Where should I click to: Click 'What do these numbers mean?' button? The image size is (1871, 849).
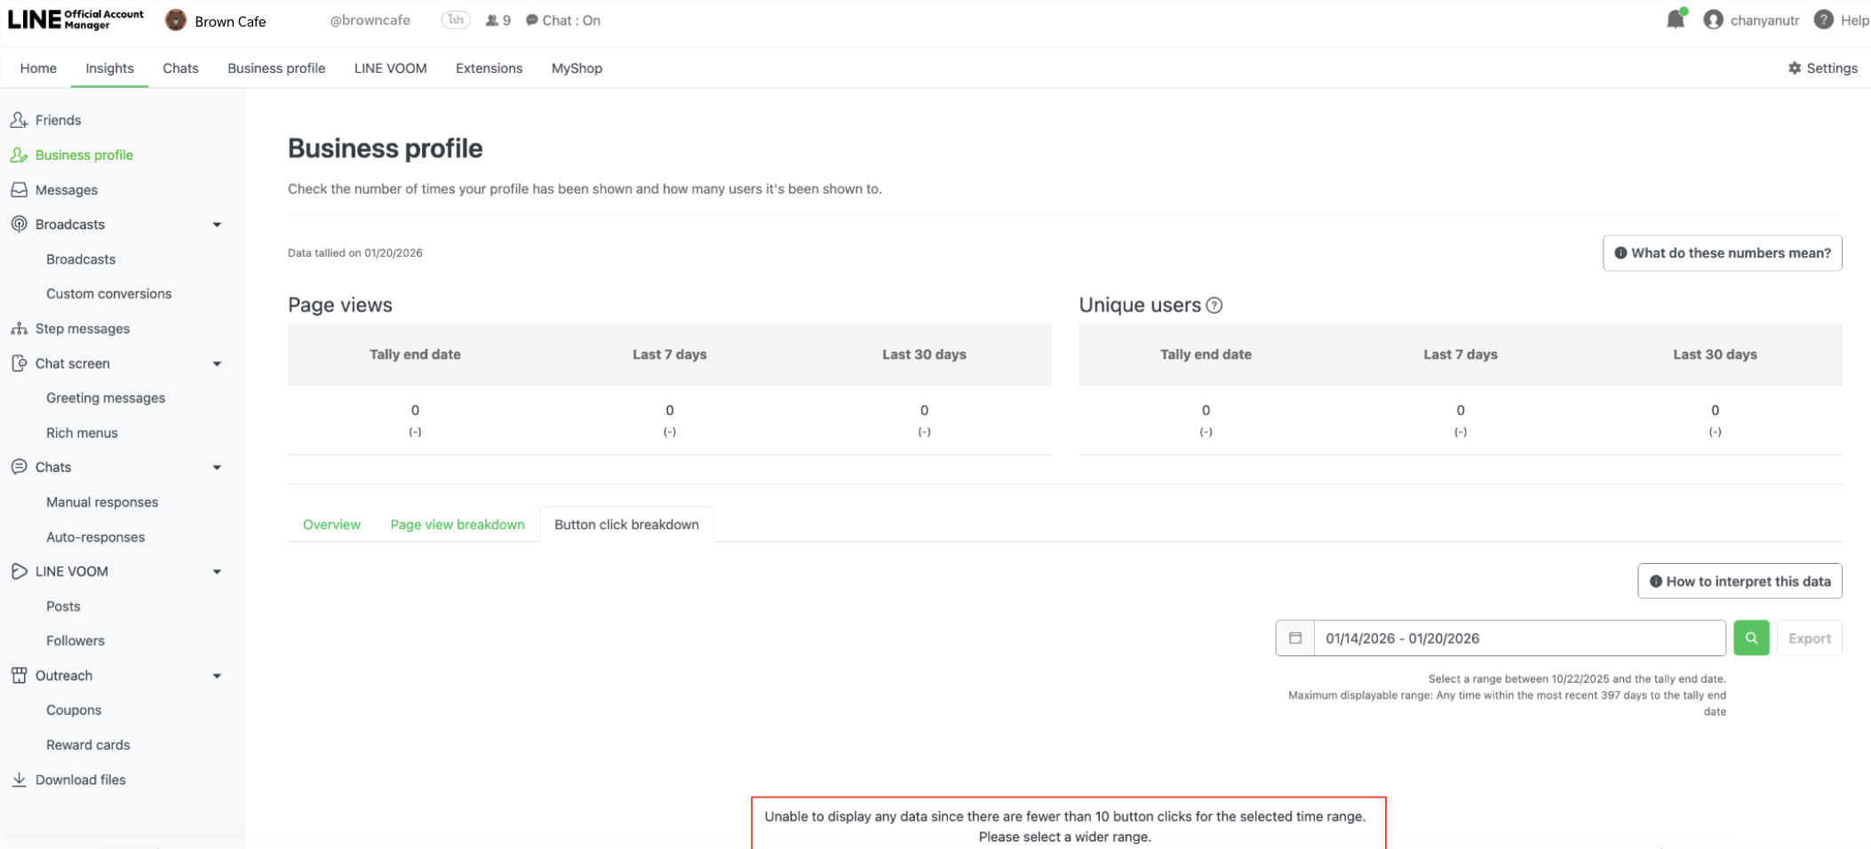point(1722,253)
